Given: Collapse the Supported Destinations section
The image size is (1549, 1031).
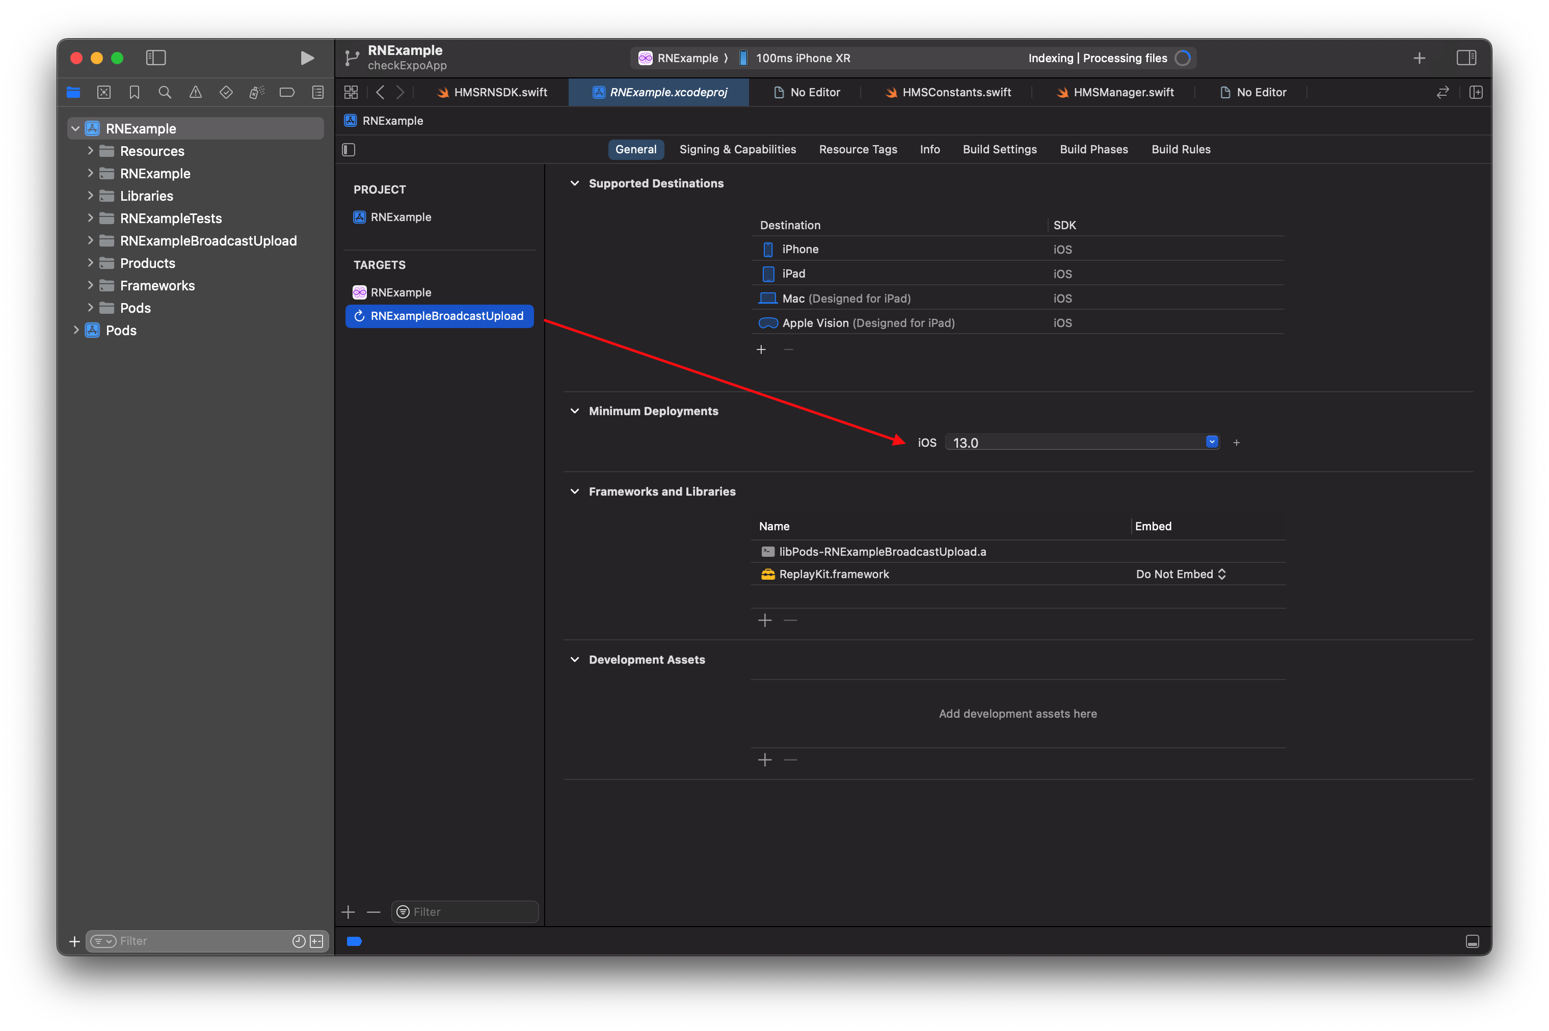Looking at the screenshot, I should click(x=574, y=183).
